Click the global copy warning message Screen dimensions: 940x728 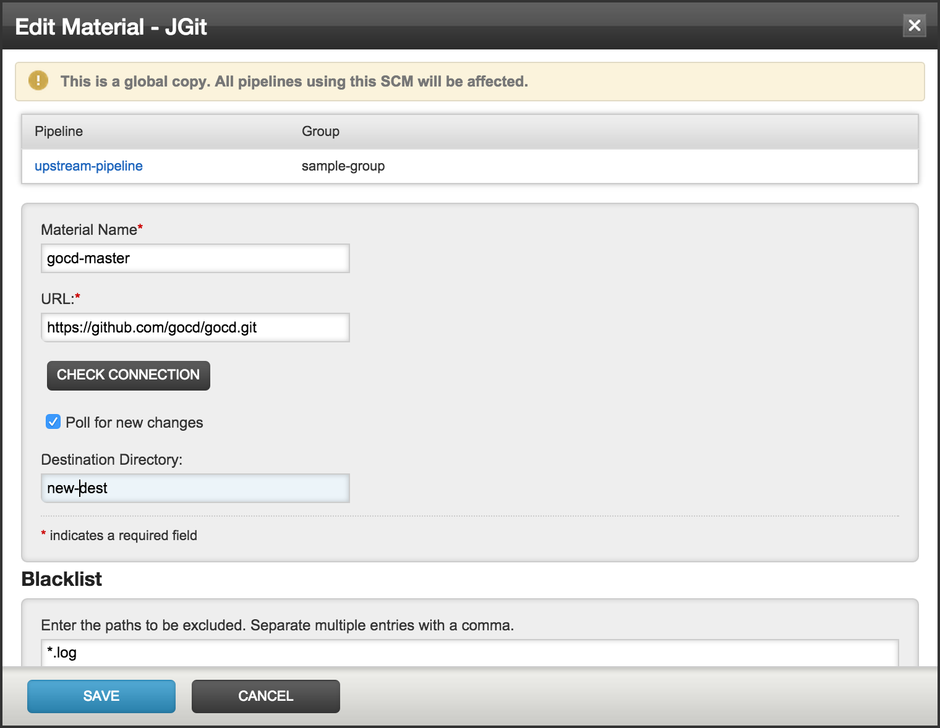coord(294,82)
